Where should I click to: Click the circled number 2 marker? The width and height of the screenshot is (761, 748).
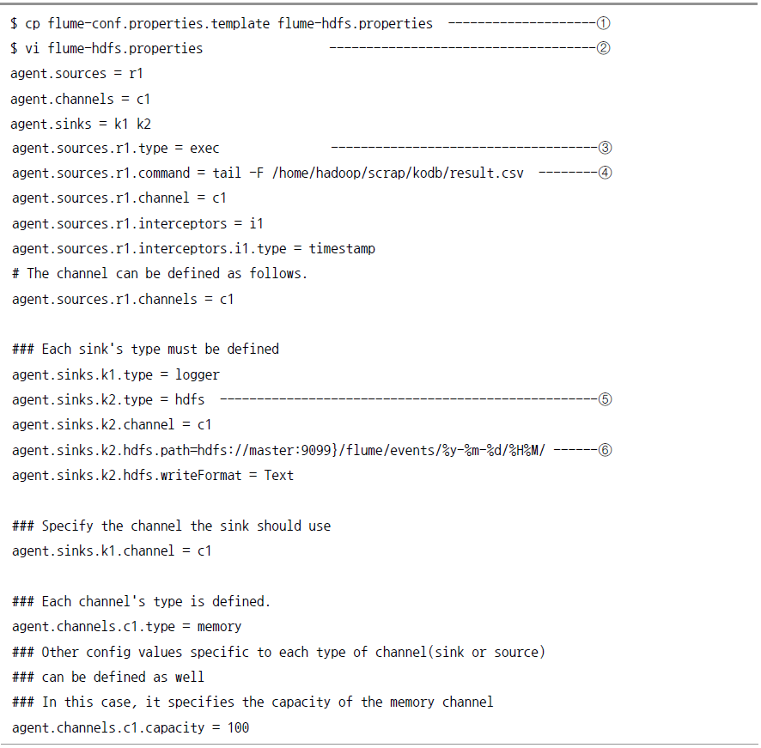(603, 48)
